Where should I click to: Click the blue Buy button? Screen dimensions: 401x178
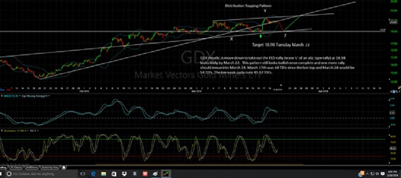[2, 89]
